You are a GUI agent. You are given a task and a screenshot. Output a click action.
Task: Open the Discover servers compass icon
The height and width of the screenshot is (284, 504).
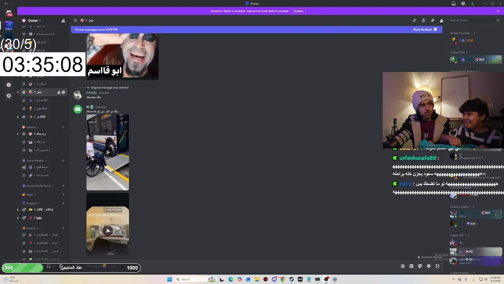pyautogui.click(x=9, y=95)
